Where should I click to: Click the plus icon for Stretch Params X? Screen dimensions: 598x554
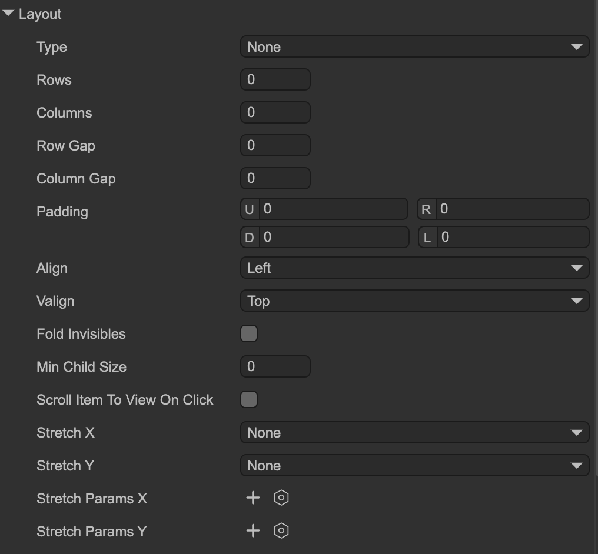pos(253,498)
